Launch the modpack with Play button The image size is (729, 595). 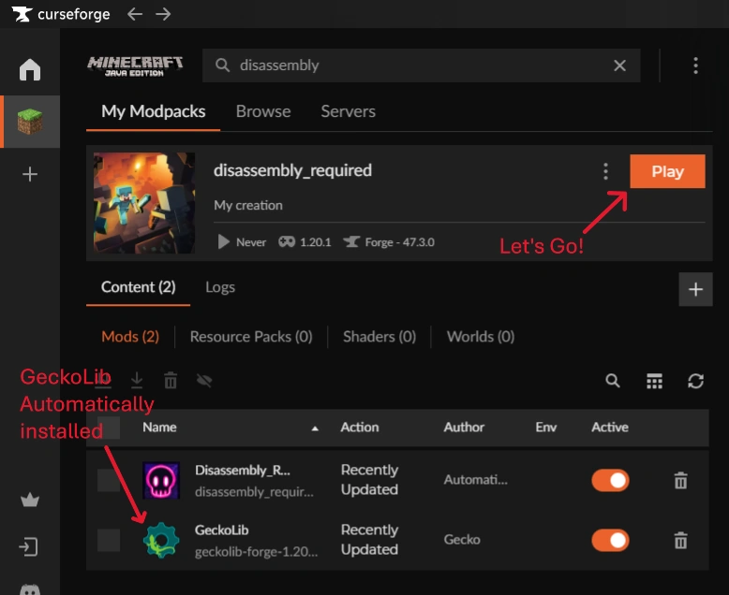point(667,171)
